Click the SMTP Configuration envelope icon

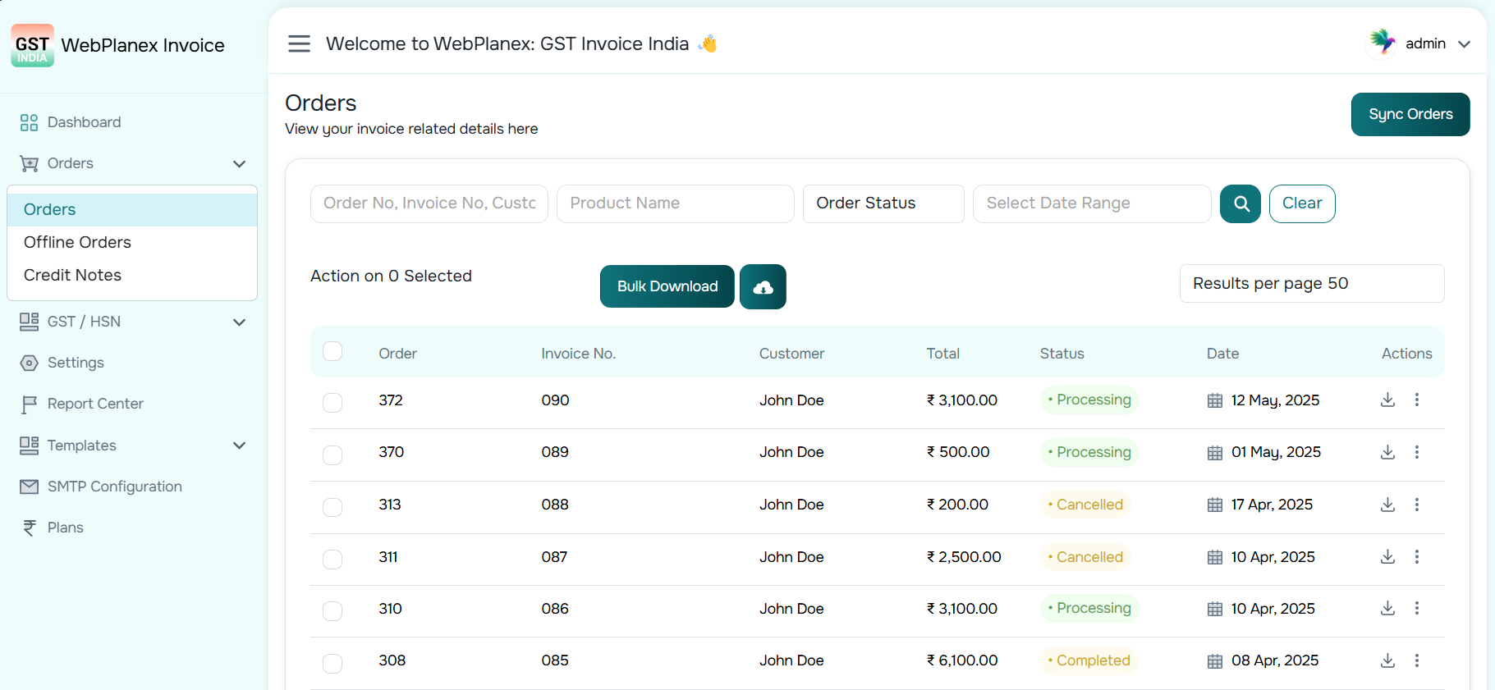coord(29,487)
